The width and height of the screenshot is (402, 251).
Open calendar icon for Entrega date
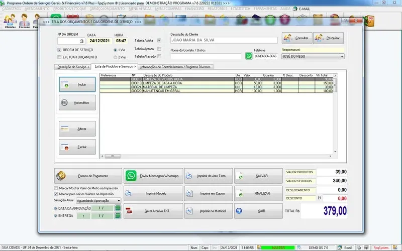(118, 216)
